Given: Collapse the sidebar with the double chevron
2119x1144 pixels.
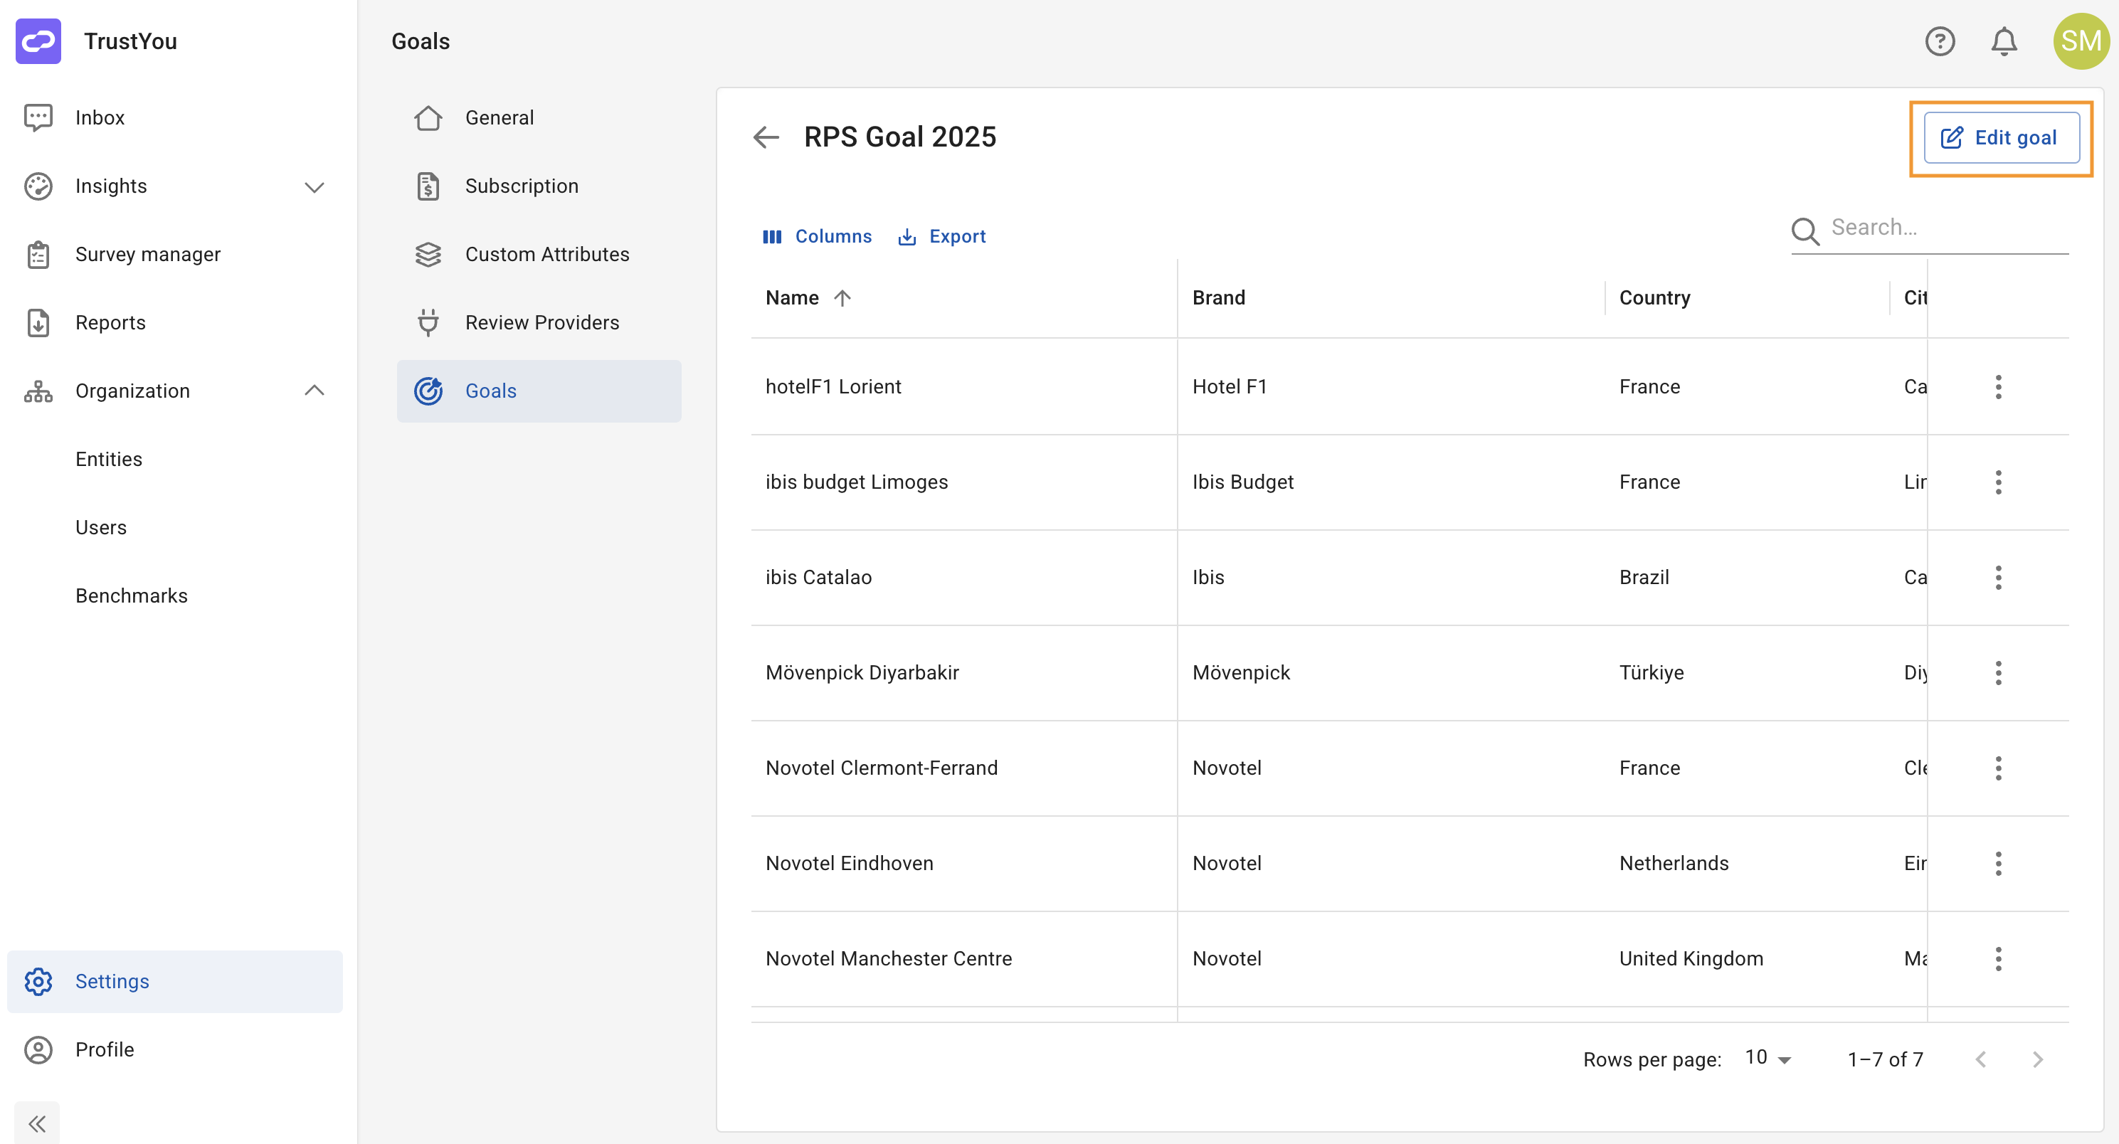Looking at the screenshot, I should 37,1123.
